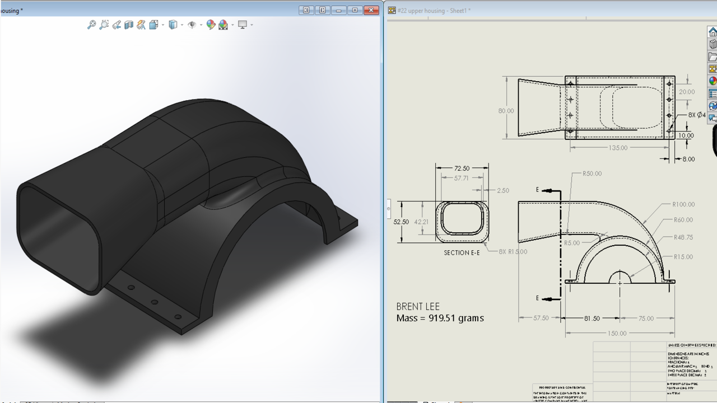Select the R100.00 radius dimension
Viewport: 717px width, 403px height.
click(683, 204)
